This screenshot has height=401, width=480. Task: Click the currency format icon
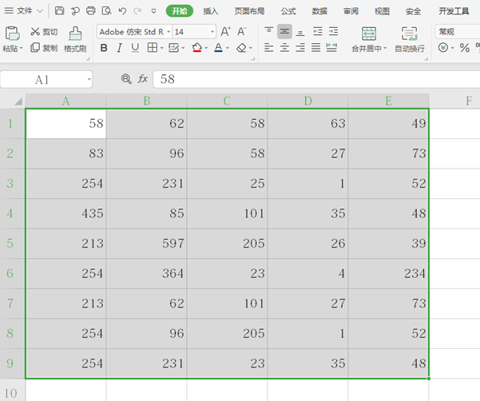pyautogui.click(x=443, y=48)
